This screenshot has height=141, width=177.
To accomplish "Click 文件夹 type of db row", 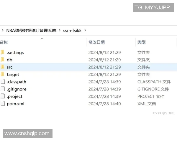I will [143, 60].
